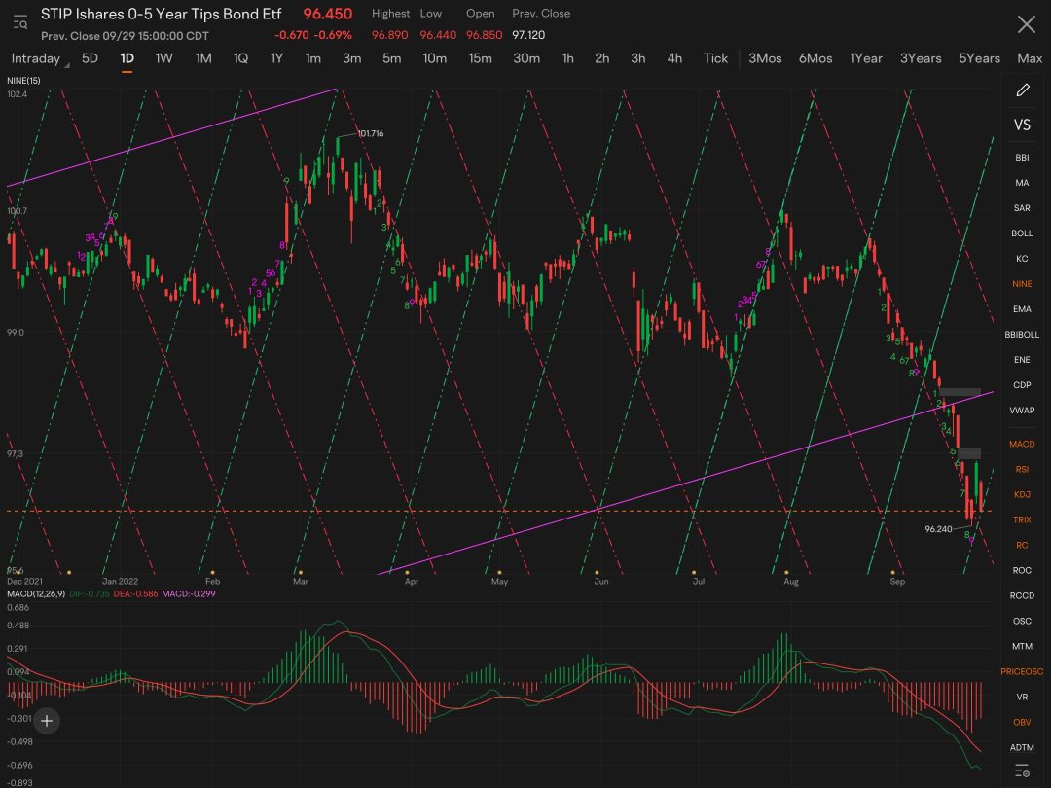Enable the RCCD indicator
The width and height of the screenshot is (1051, 788).
[1022, 595]
